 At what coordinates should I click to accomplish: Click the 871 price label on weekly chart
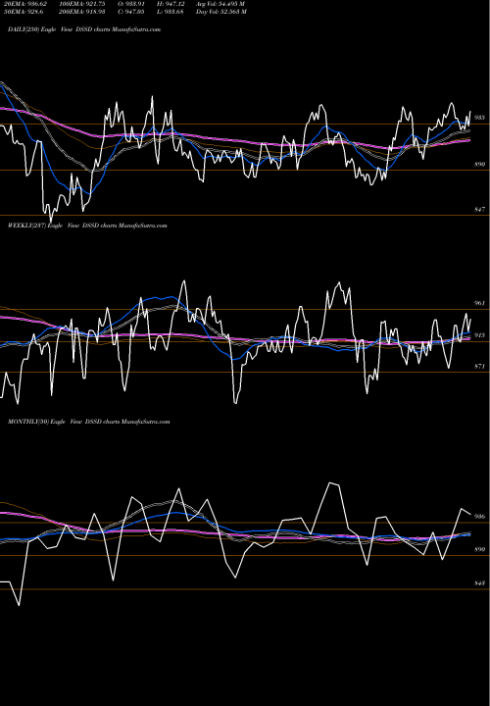[x=479, y=367]
